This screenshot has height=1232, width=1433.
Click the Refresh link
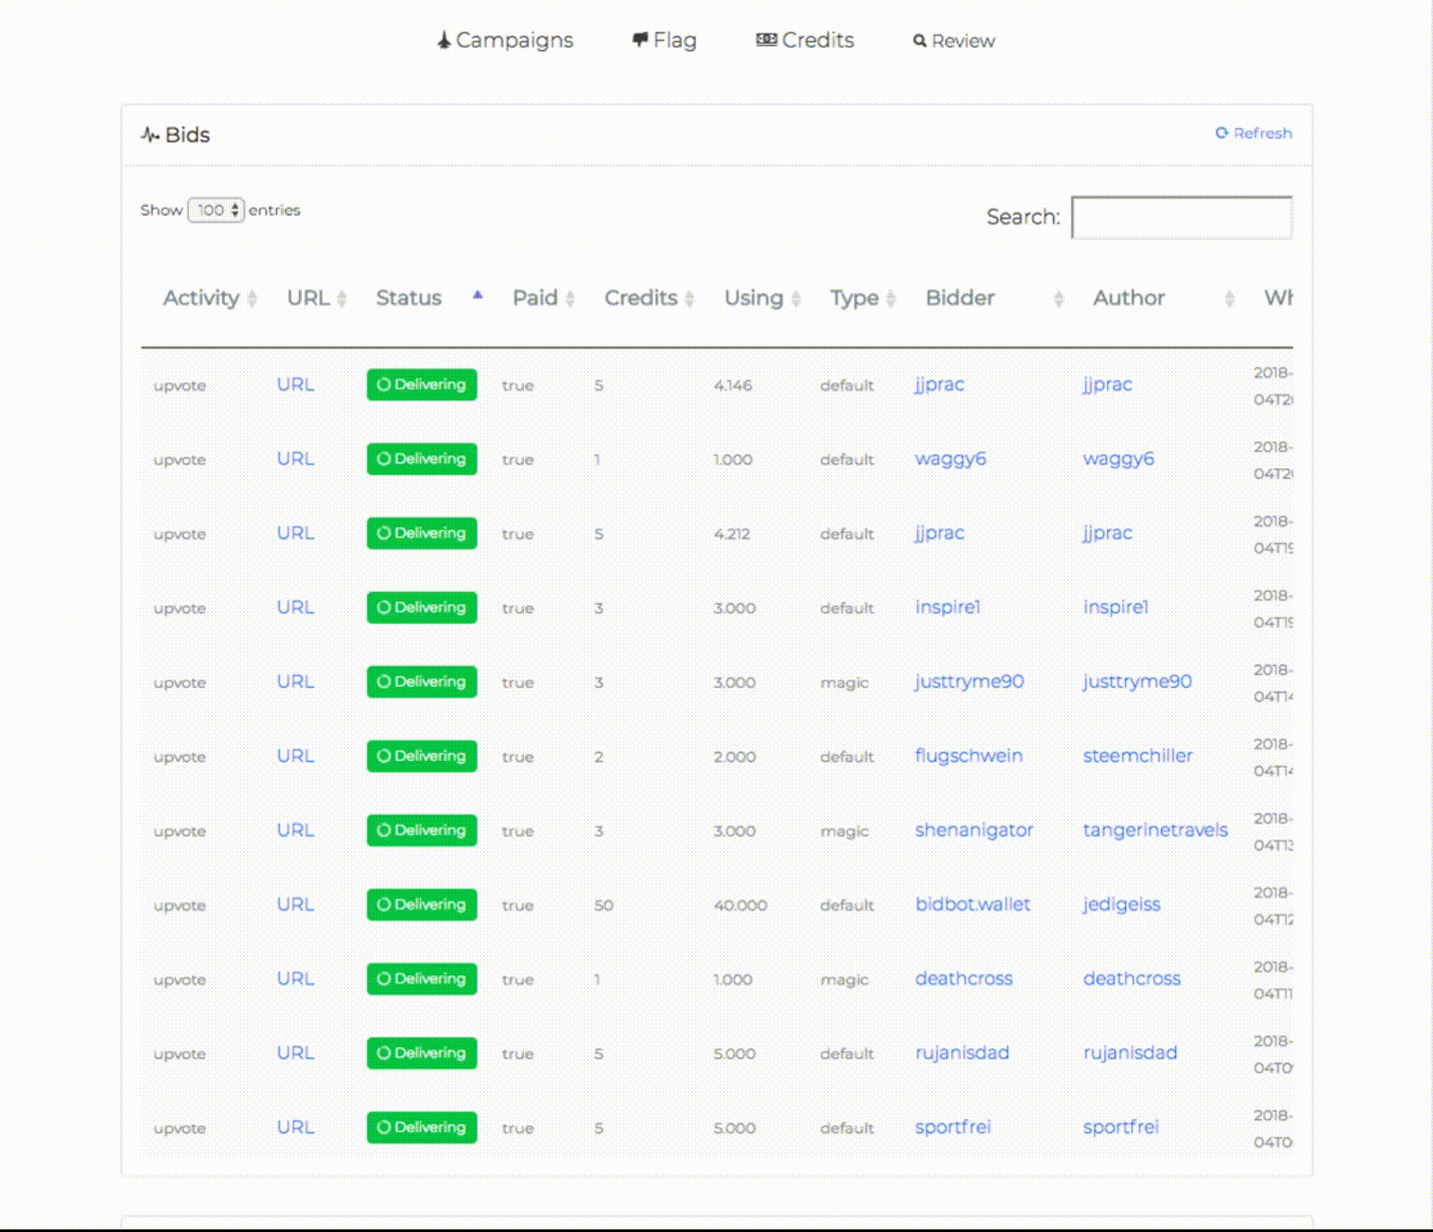coord(1254,133)
